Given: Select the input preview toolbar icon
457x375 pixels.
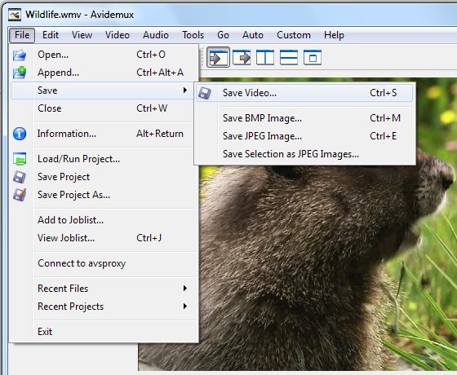Looking at the screenshot, I should tap(219, 57).
